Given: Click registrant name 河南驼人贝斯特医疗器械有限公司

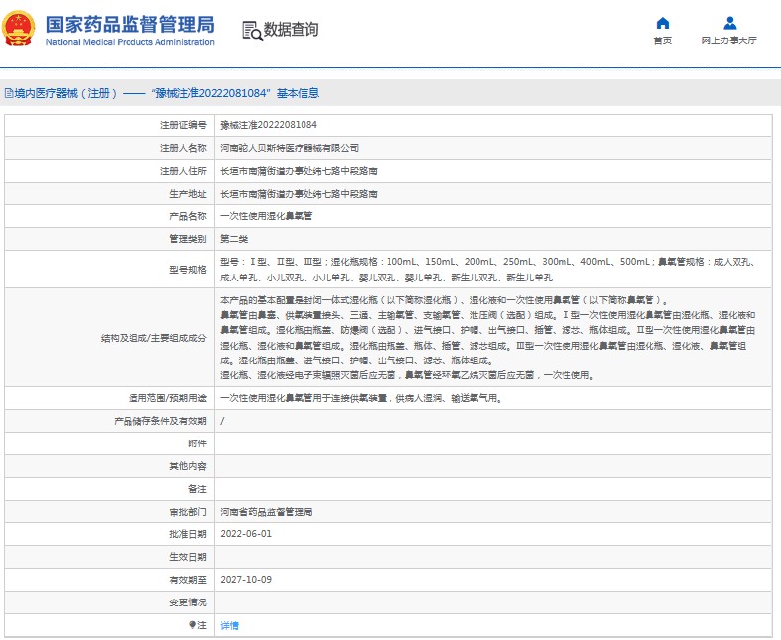Looking at the screenshot, I should tap(289, 148).
